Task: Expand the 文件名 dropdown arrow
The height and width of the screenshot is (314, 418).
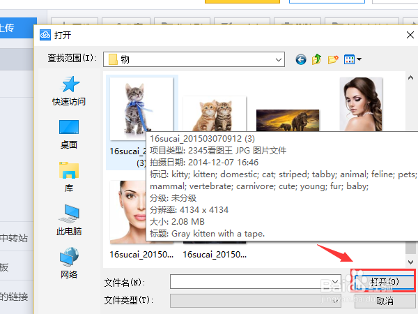Action: coord(335,282)
